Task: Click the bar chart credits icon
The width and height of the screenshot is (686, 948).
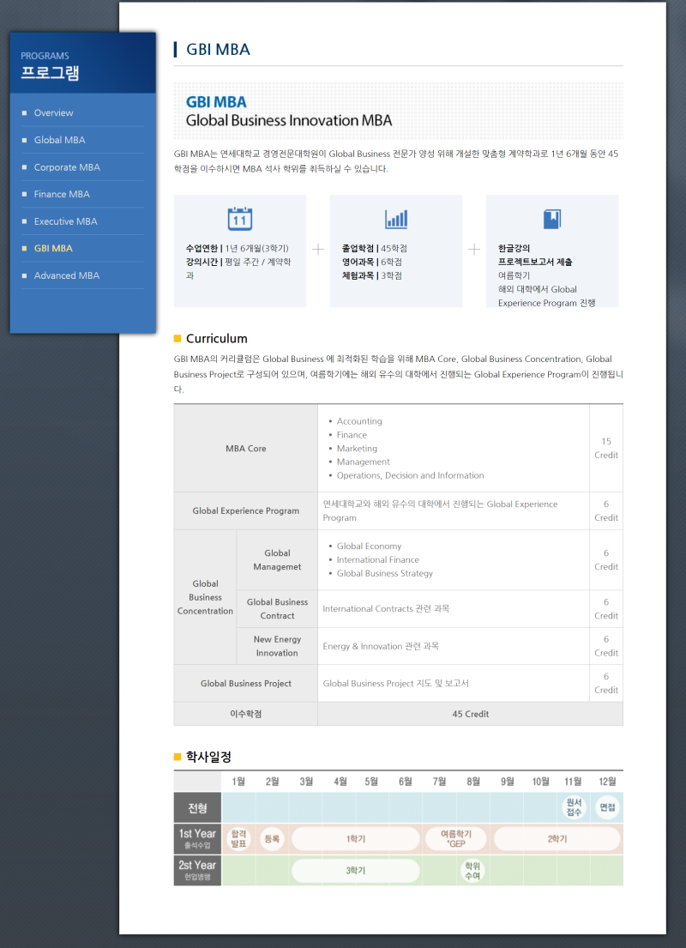Action: (x=396, y=219)
